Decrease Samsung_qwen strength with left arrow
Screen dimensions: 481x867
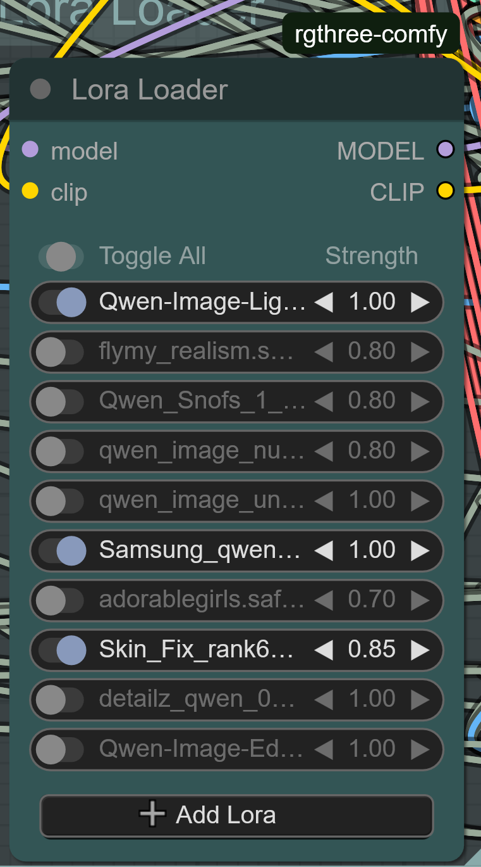(x=324, y=550)
